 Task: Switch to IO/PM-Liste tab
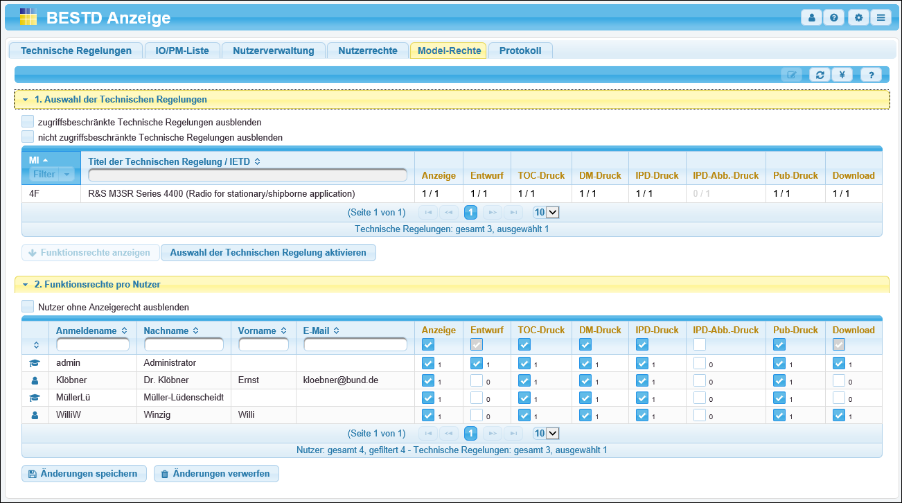tap(183, 51)
